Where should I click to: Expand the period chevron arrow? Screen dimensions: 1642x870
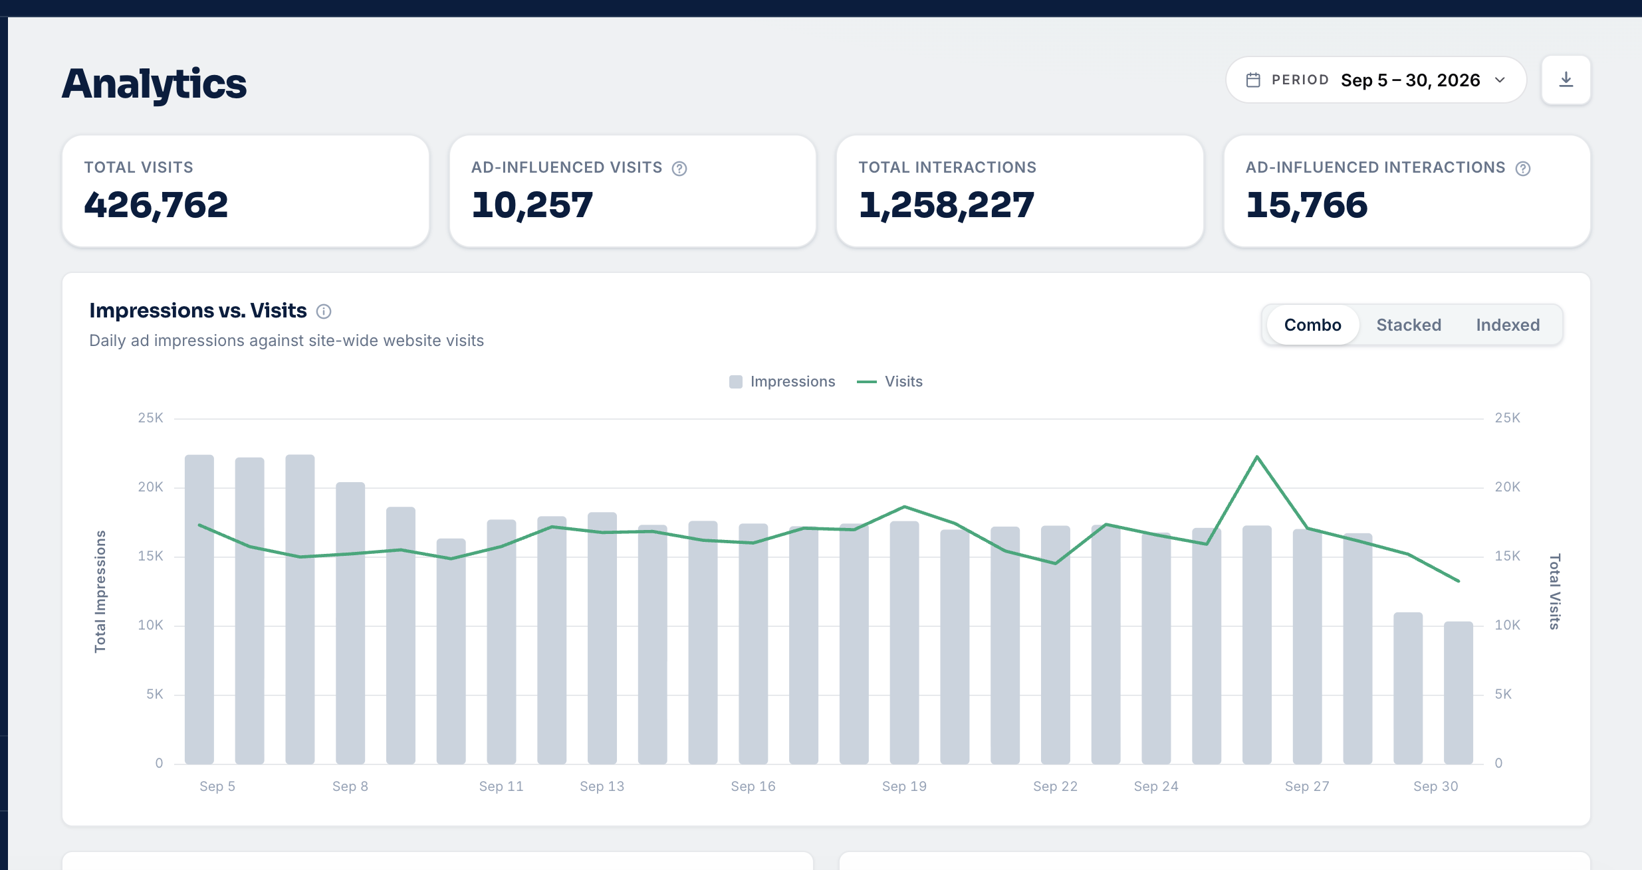pos(1500,80)
